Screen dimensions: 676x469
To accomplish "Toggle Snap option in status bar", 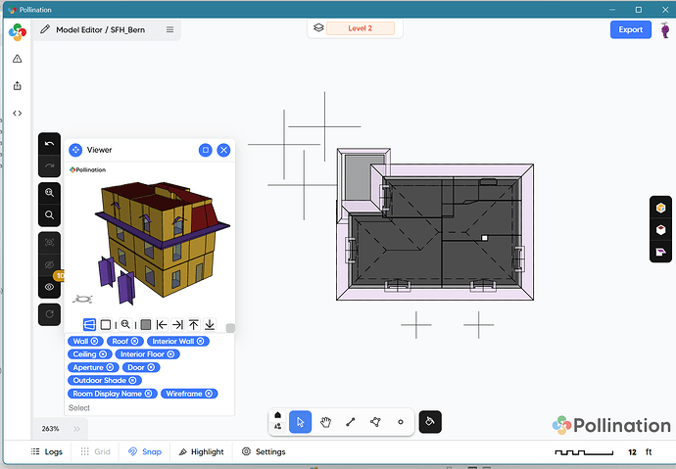I will coord(145,452).
